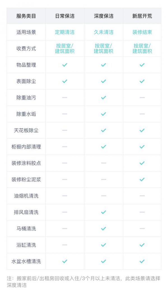Click the 注 footnote text below the table
This screenshot has width=168, height=303.
[83, 282]
